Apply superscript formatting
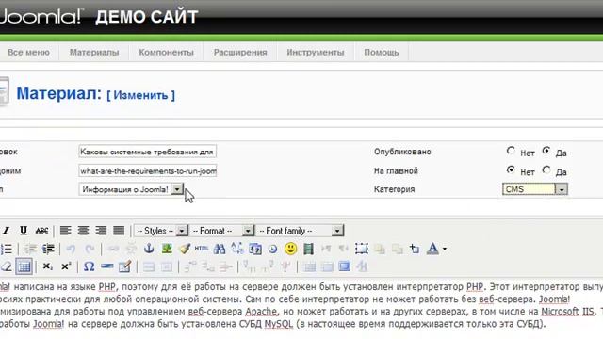Viewport: 603px width, 339px height. 66,266
